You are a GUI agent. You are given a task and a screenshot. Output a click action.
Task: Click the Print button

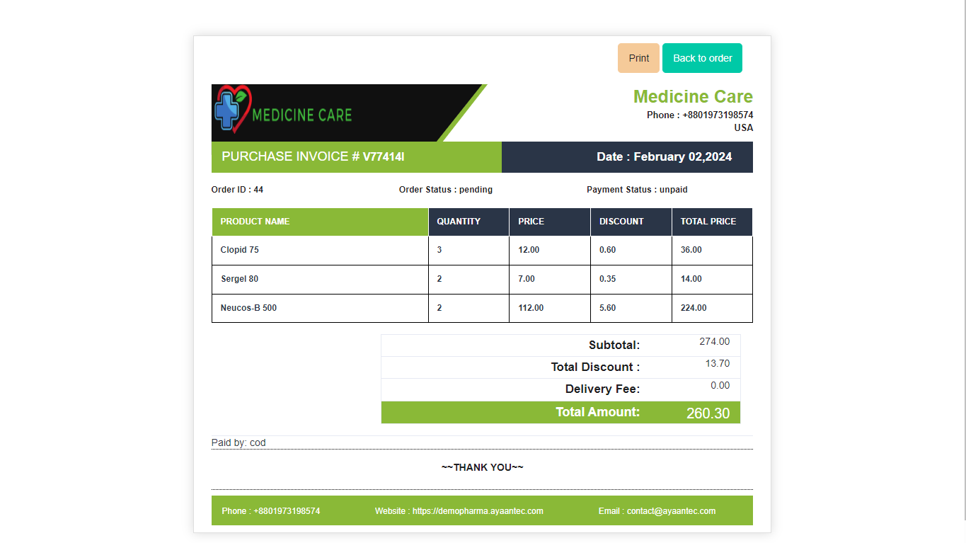pos(638,57)
